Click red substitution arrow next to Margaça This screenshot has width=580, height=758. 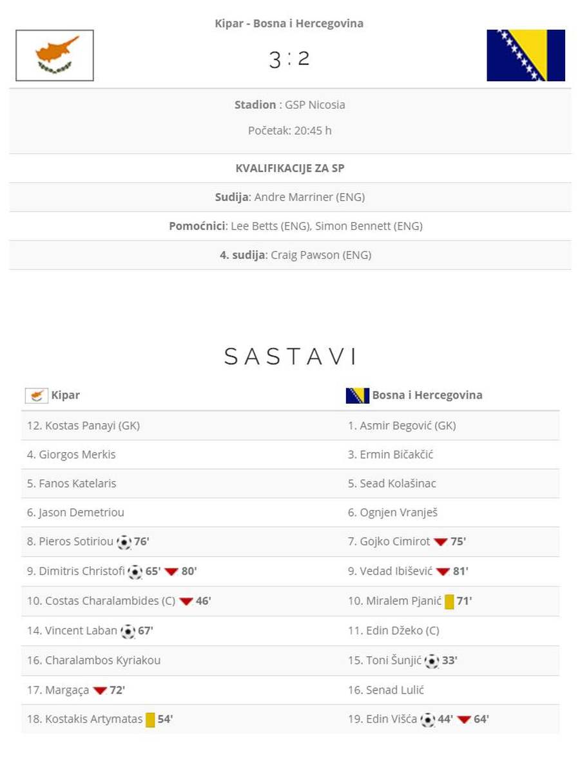click(99, 690)
